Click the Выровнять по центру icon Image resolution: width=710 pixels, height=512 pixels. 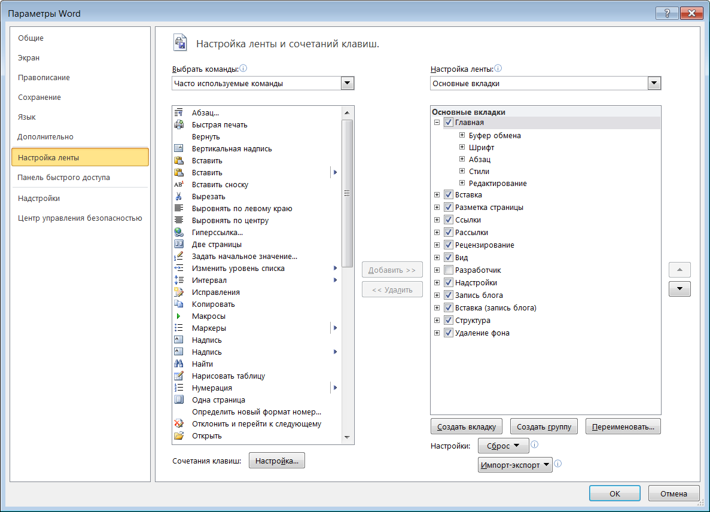click(179, 221)
